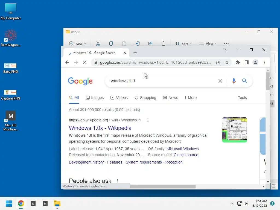Open the Microsoft Windows link
This screenshot has height=210, width=280.
[x=182, y=149]
